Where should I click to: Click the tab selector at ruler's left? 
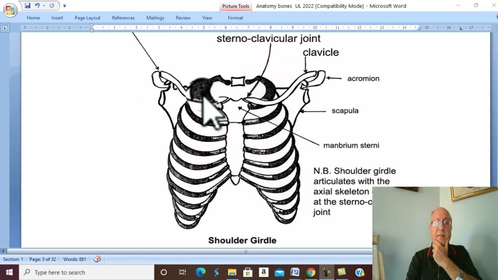5,28
